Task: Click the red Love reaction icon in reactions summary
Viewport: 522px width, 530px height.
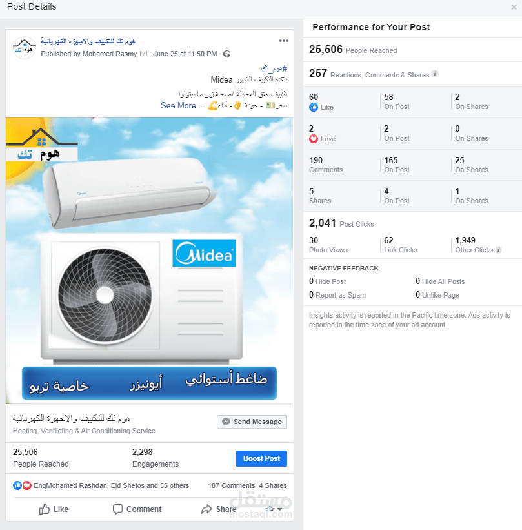Action: 26,485
